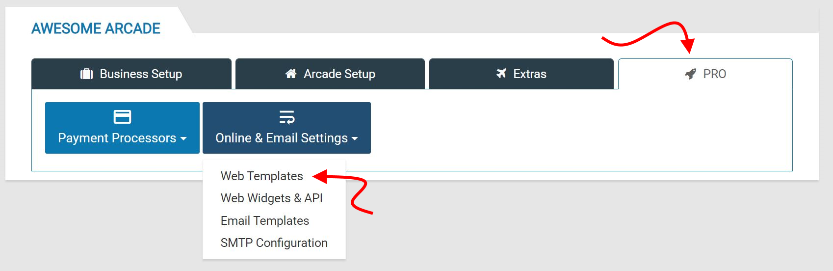Switch to the Arcade Setup tab
This screenshot has width=833, height=271.
(330, 74)
